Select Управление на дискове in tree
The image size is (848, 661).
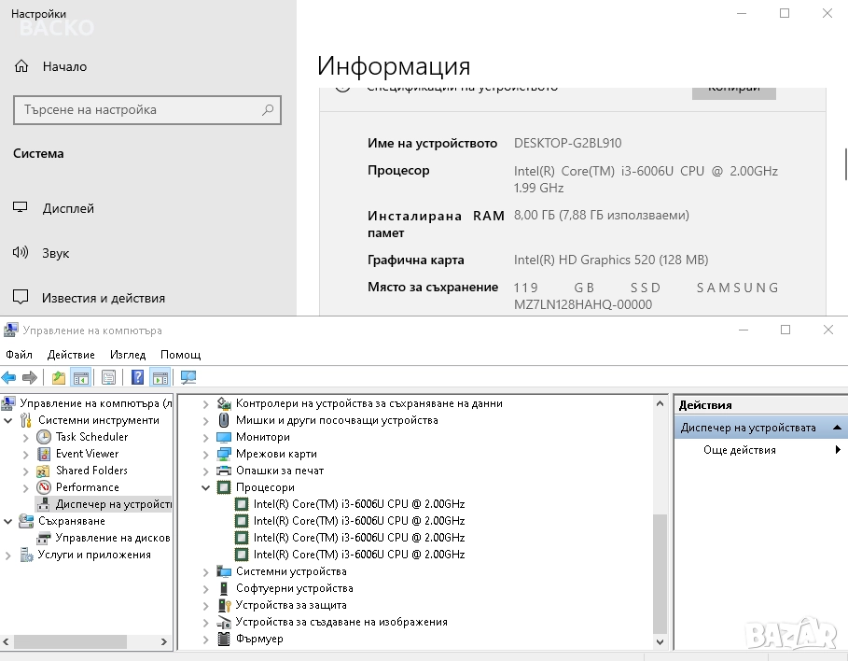tap(112, 538)
